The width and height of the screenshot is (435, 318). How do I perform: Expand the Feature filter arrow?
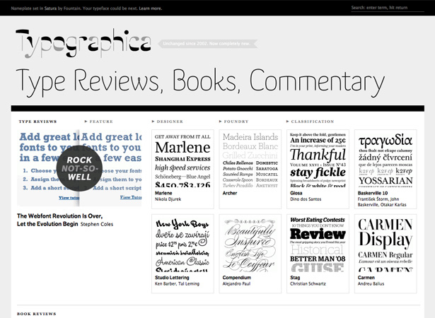click(86, 122)
